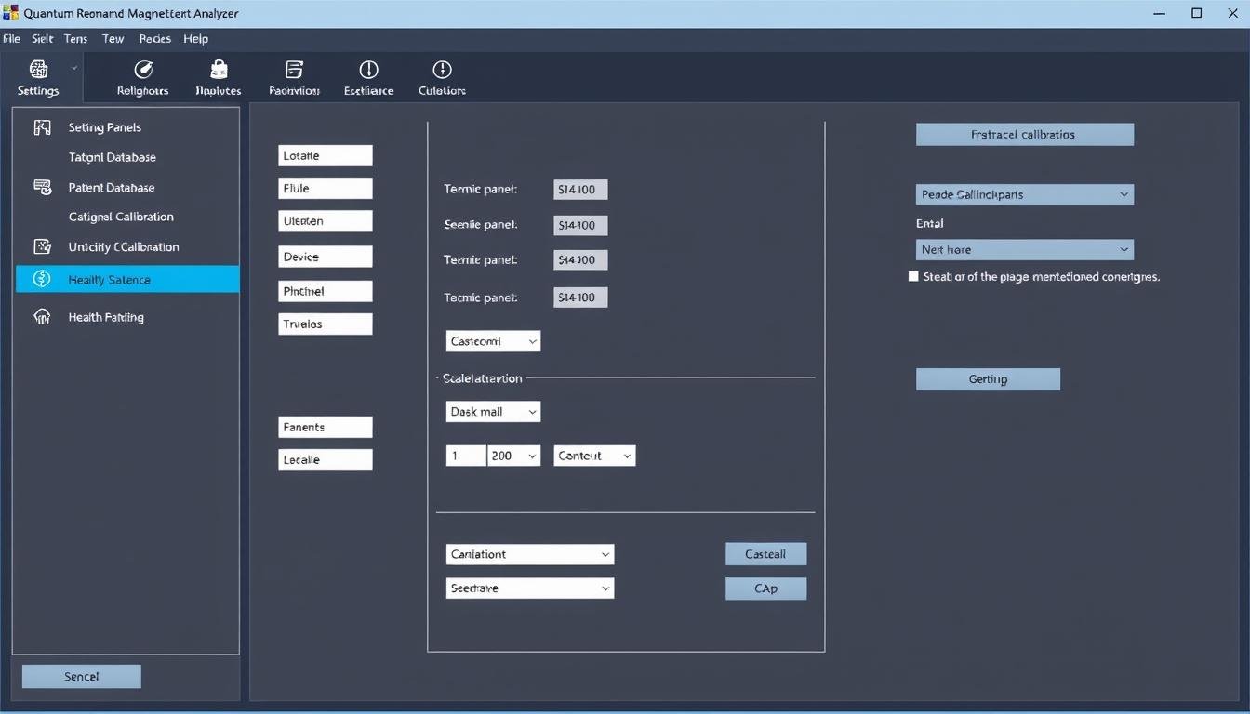Expand the Cantationt combo box
Image resolution: width=1250 pixels, height=714 pixels.
(x=529, y=554)
